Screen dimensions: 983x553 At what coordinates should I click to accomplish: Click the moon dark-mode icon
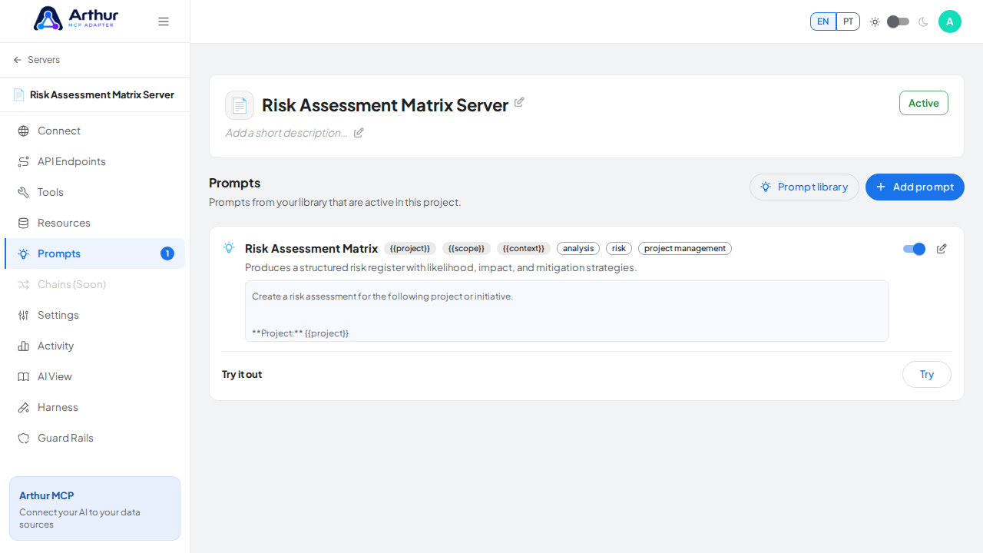point(923,22)
